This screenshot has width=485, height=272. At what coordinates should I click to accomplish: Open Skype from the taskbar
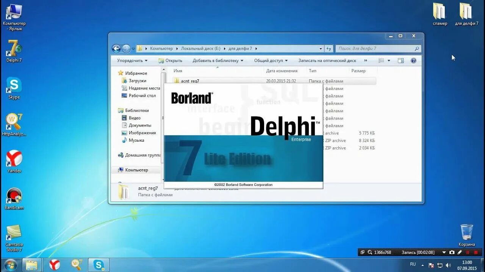click(99, 265)
